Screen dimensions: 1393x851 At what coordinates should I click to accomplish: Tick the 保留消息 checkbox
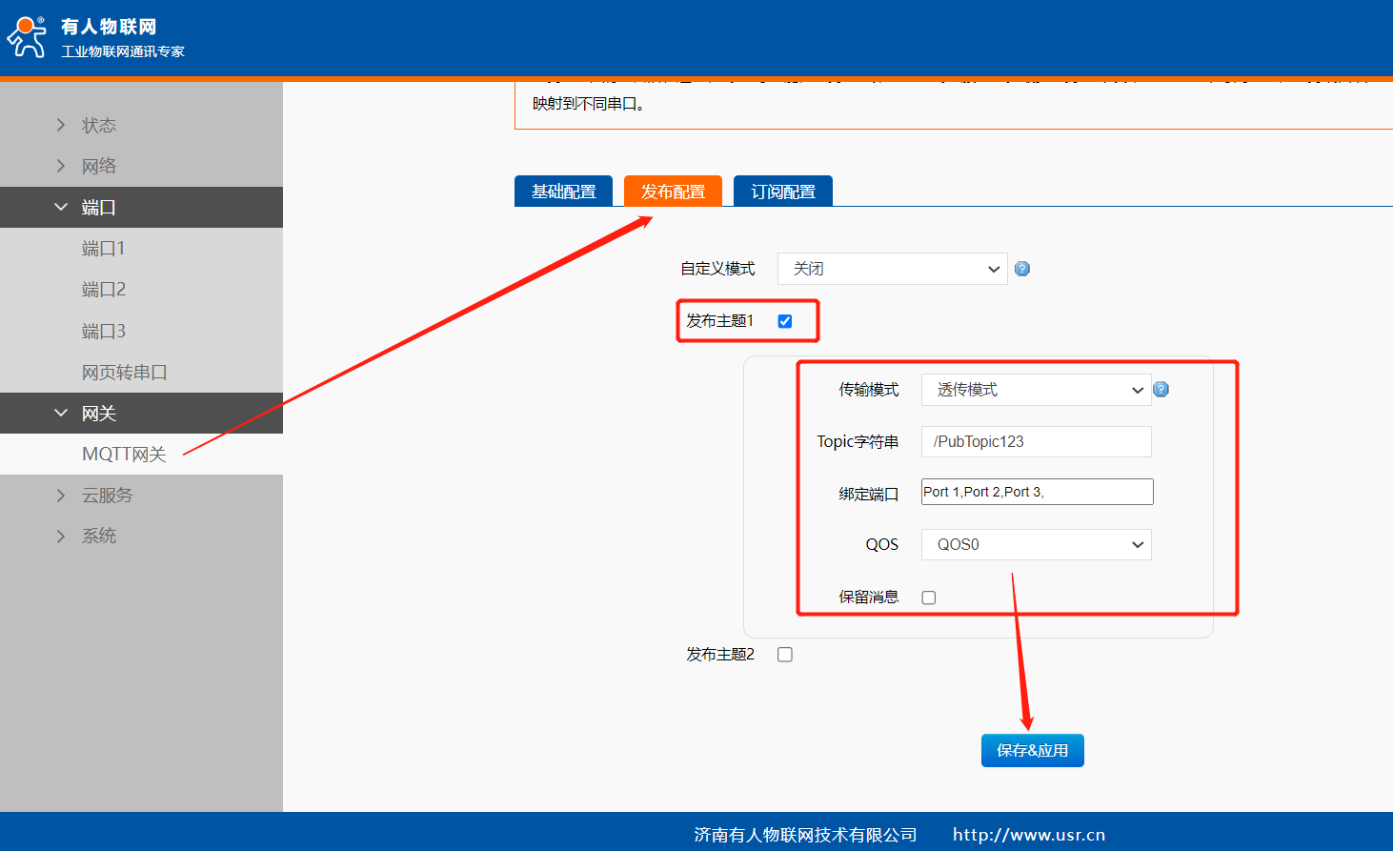(x=929, y=598)
